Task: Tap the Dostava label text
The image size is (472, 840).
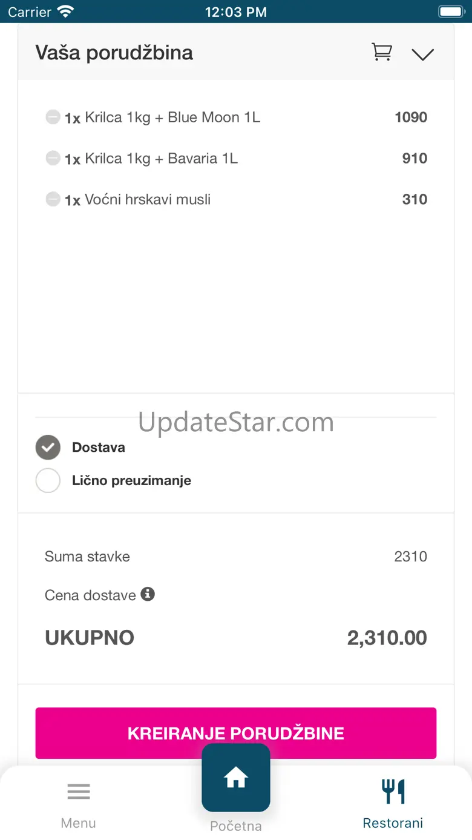Action: coord(99,448)
